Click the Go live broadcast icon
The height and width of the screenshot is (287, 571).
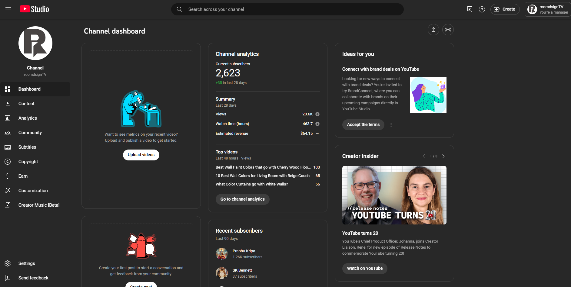pyautogui.click(x=448, y=30)
